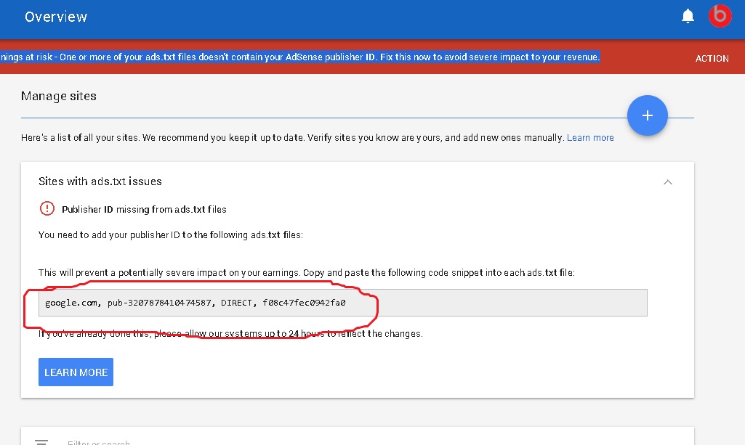Viewport: 745px width, 445px height.
Task: Click the 'allow up to 24 hours' note
Action: (230, 333)
